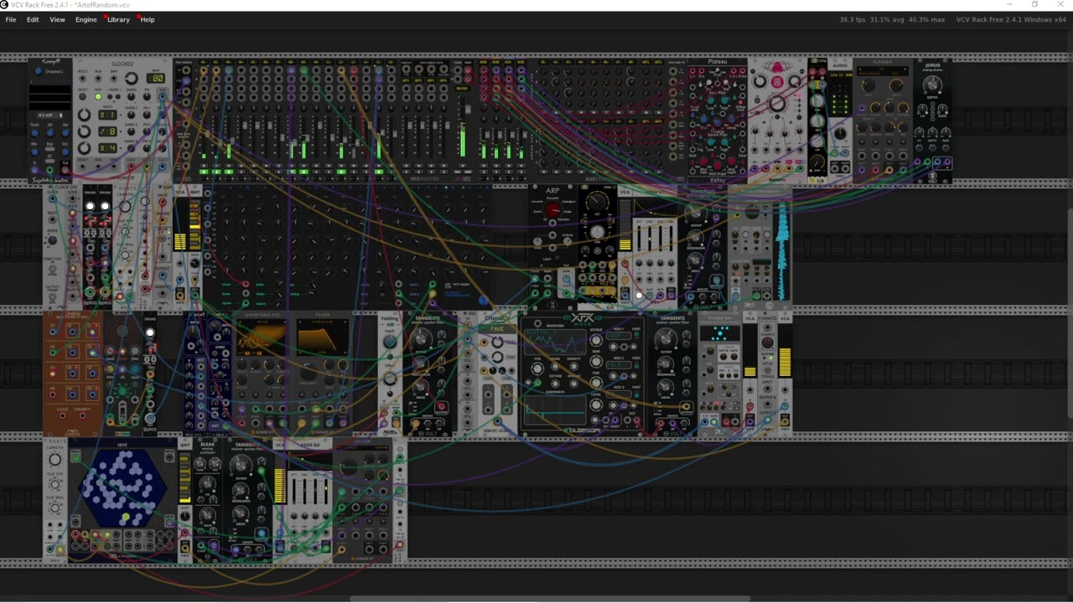The width and height of the screenshot is (1073, 603).
Task: Click the yellow display on bottom-row QNT
Action: pos(185,477)
